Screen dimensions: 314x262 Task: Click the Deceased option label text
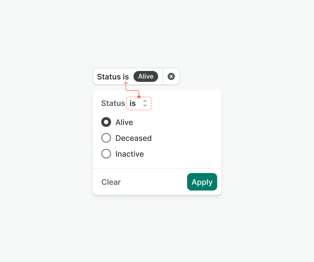(x=133, y=138)
